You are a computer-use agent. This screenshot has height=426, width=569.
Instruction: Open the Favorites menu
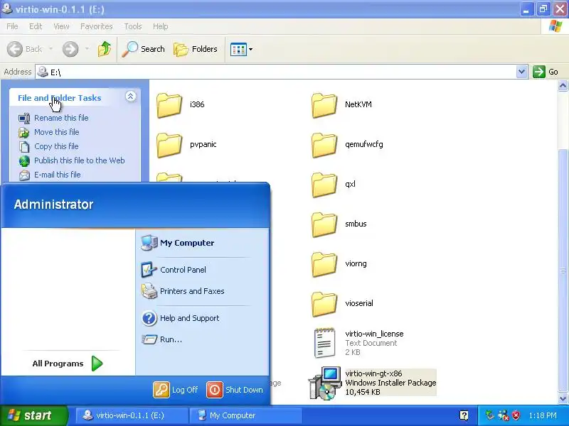97,26
